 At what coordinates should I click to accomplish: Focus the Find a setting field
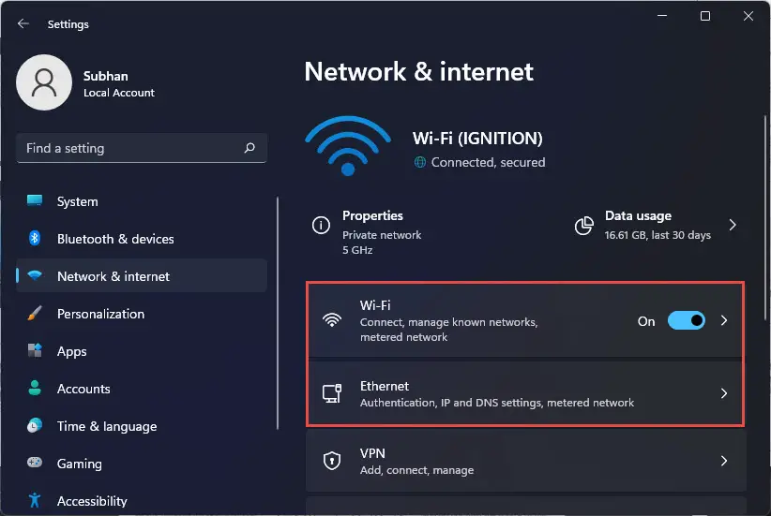pos(142,148)
